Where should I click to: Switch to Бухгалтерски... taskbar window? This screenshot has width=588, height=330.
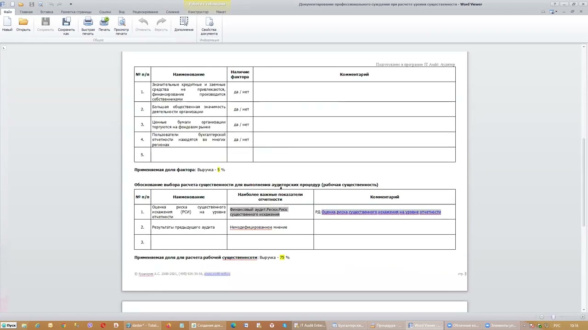coord(348,325)
